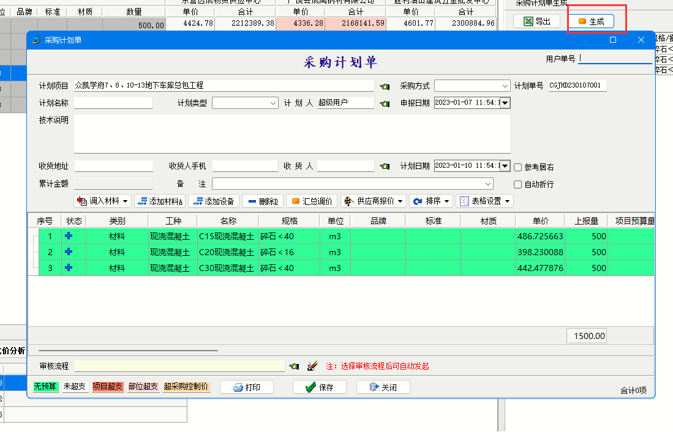Click the planner lookup icon beside 超级用户
This screenshot has width=673, height=432.
pyautogui.click(x=385, y=103)
